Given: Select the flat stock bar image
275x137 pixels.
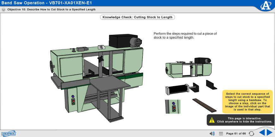Looking at the screenshot, I should (x=205, y=105).
